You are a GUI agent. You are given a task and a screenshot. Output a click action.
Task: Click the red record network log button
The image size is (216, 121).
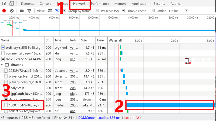(x=4, y=11)
